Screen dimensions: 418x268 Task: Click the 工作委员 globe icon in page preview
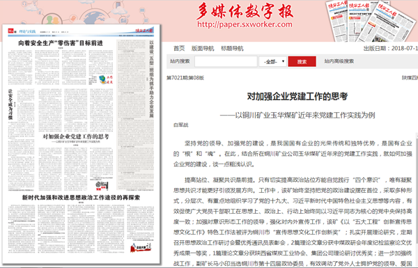(x=106, y=79)
